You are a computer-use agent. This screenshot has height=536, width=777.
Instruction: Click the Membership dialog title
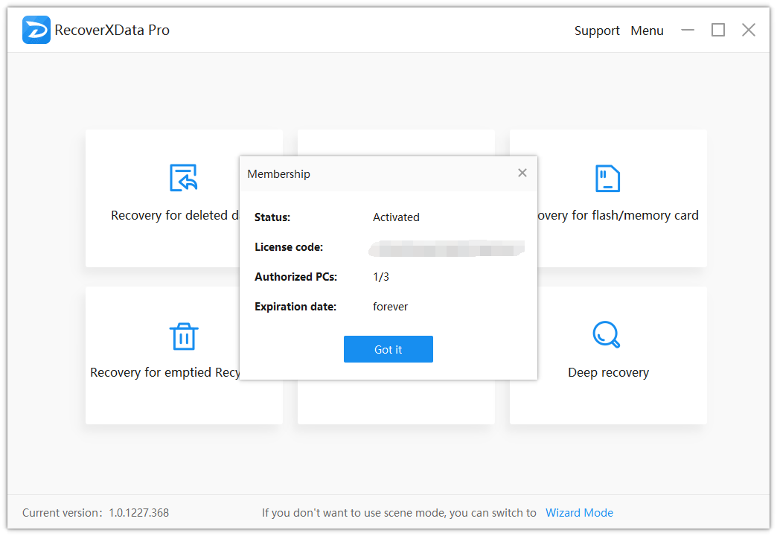point(278,174)
